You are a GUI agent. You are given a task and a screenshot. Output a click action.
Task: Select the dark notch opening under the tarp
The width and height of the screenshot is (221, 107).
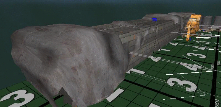coord(66,95)
